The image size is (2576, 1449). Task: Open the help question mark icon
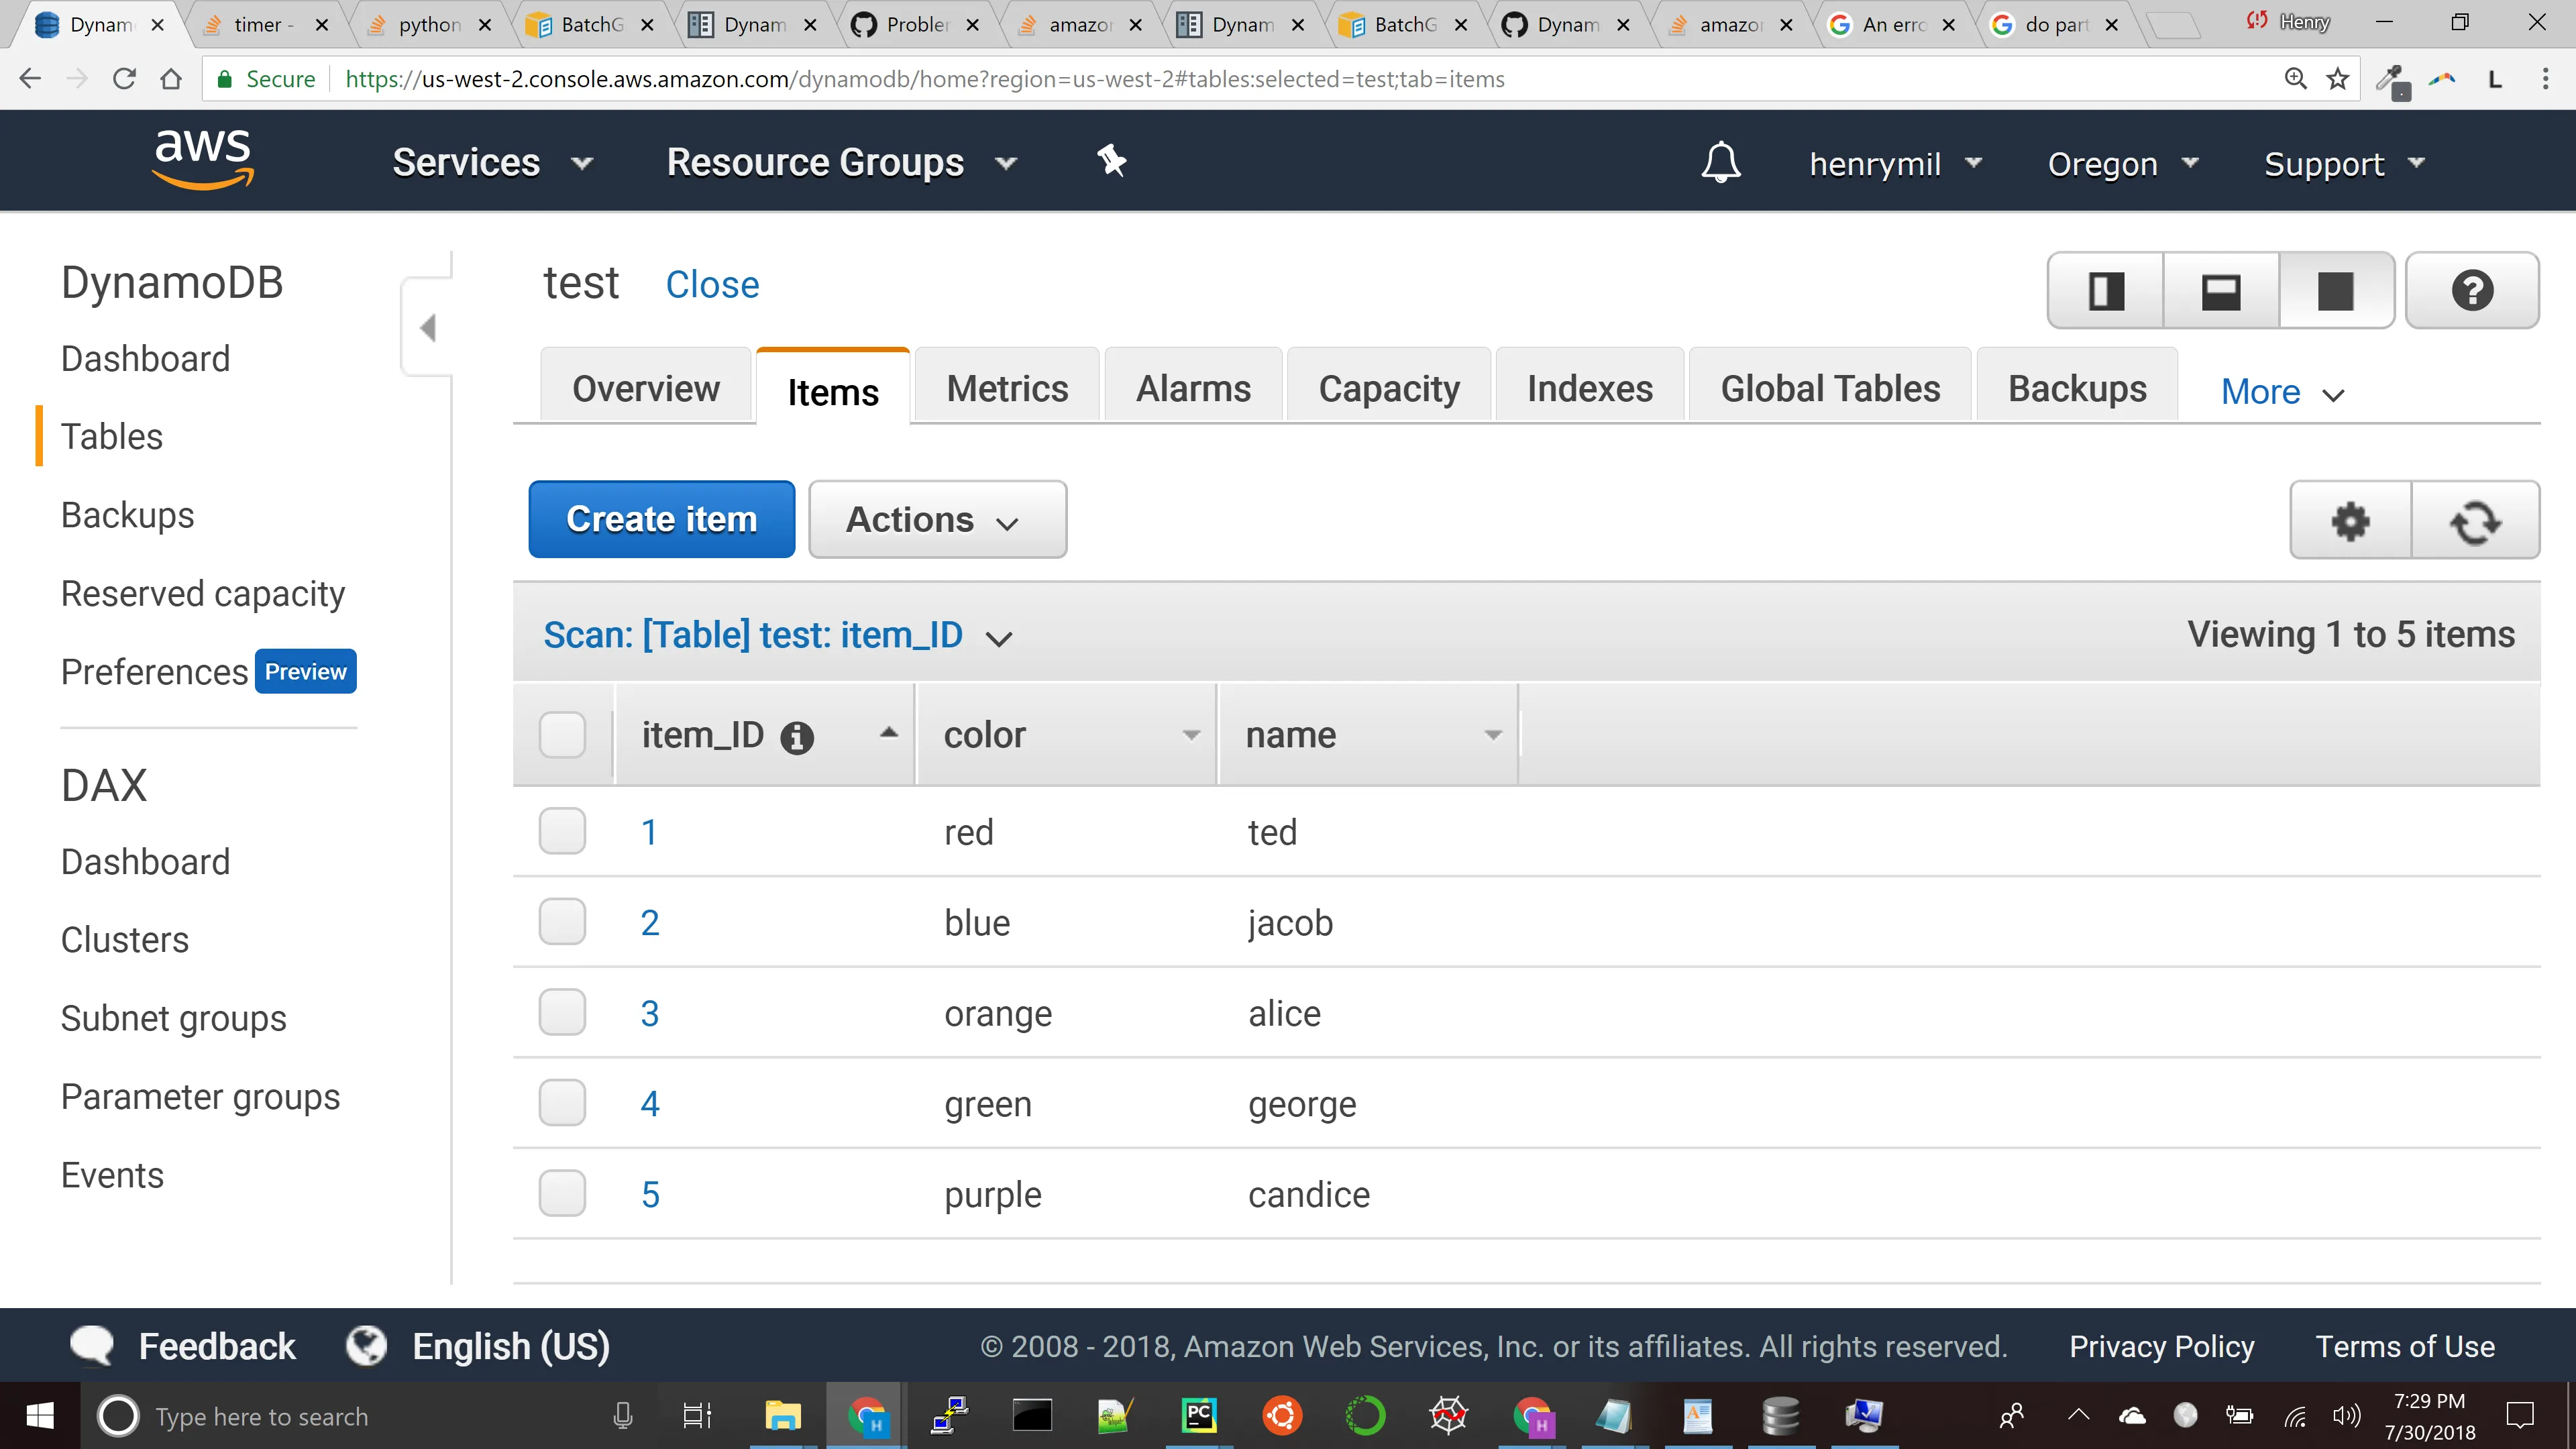(2471, 291)
